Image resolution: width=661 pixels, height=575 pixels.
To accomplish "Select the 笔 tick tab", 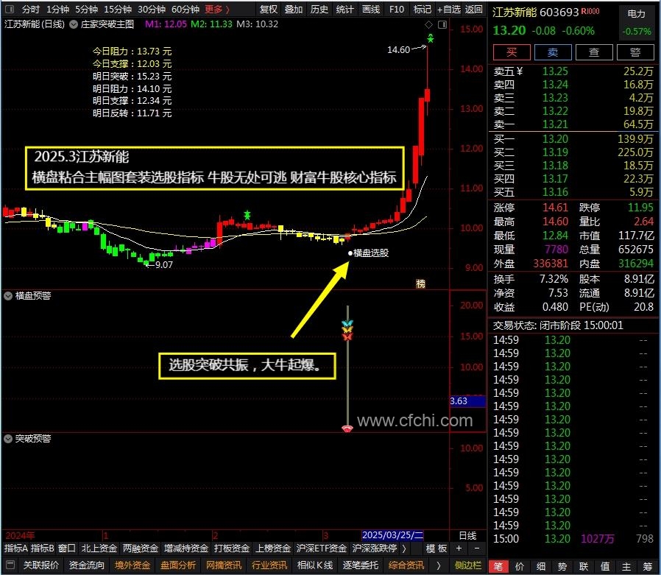I will coord(498,566).
